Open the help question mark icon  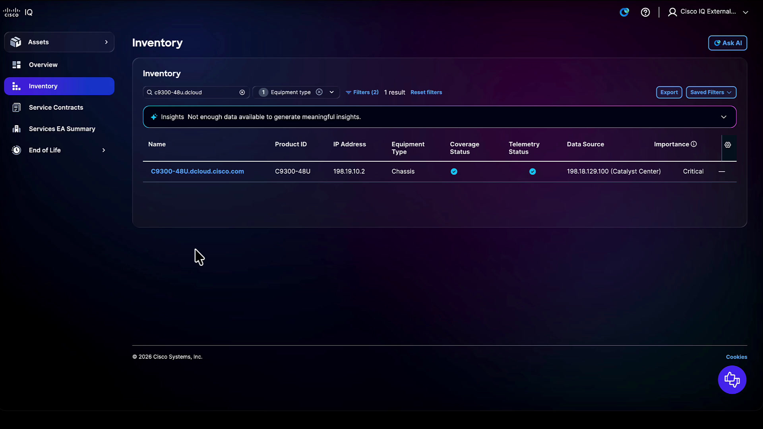tap(645, 12)
